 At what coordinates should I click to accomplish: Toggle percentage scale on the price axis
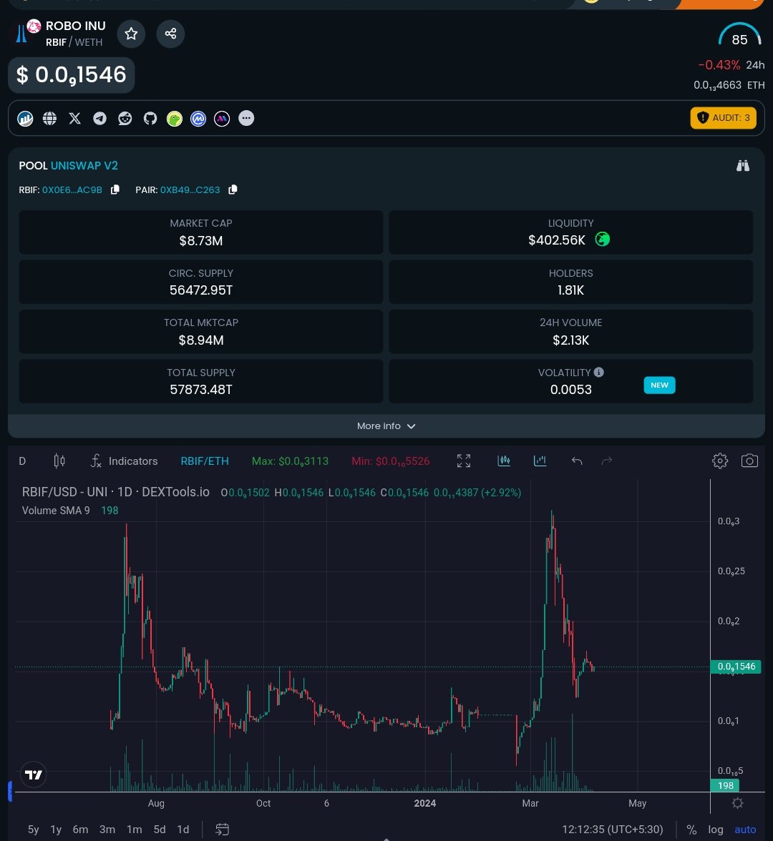(691, 829)
